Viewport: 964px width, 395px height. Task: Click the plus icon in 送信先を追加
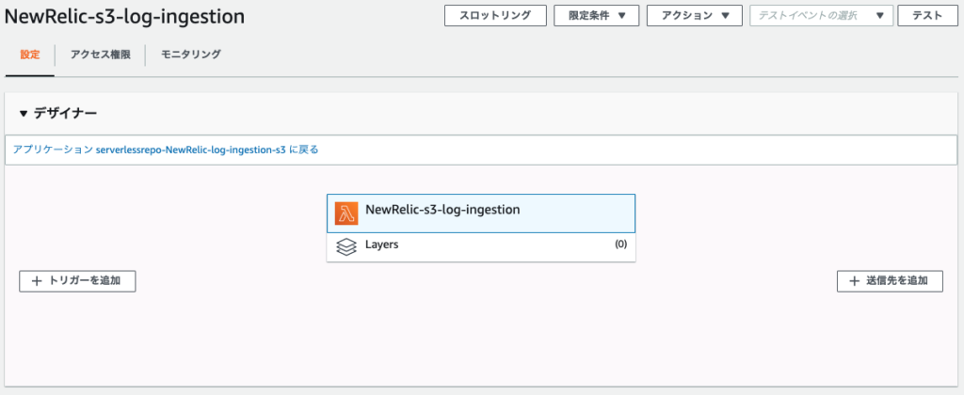coord(854,281)
